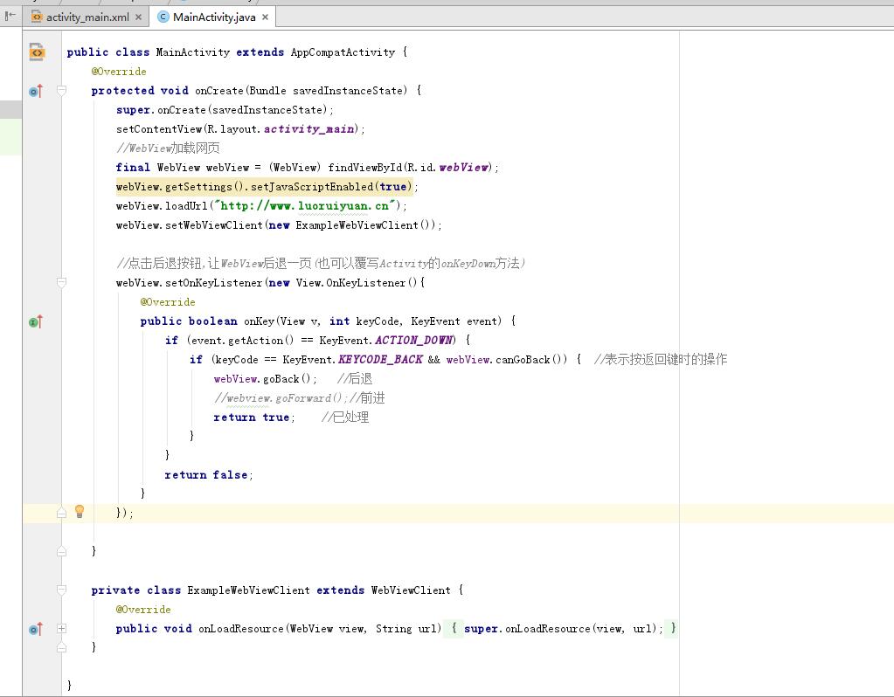Click the 'return true;' statement

pyautogui.click(x=254, y=418)
